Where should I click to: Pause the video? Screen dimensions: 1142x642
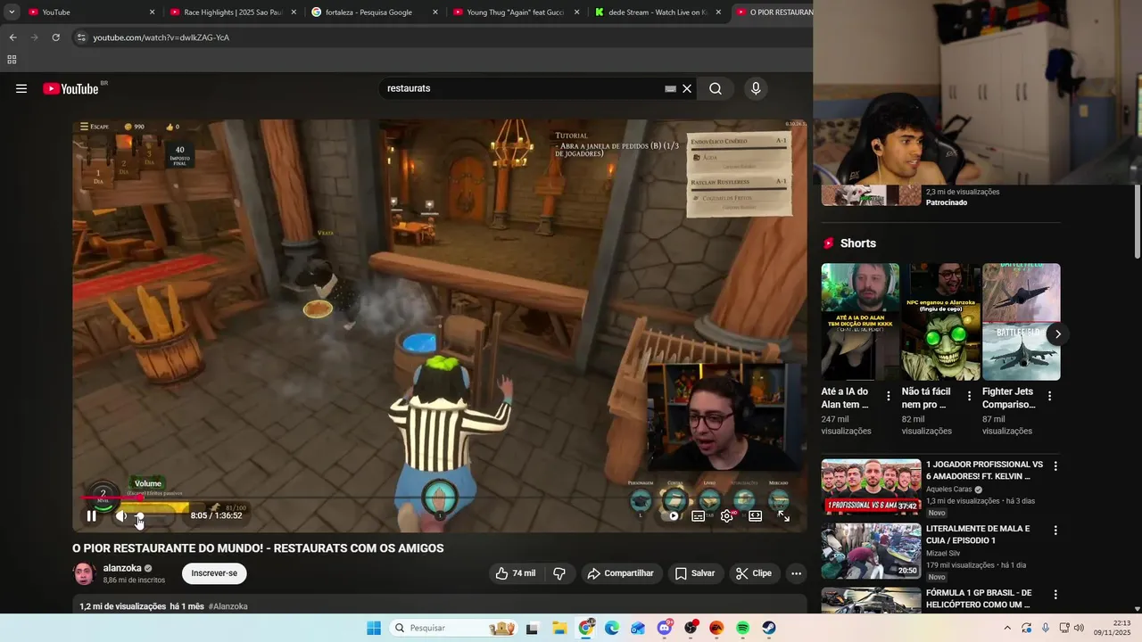coord(92,515)
